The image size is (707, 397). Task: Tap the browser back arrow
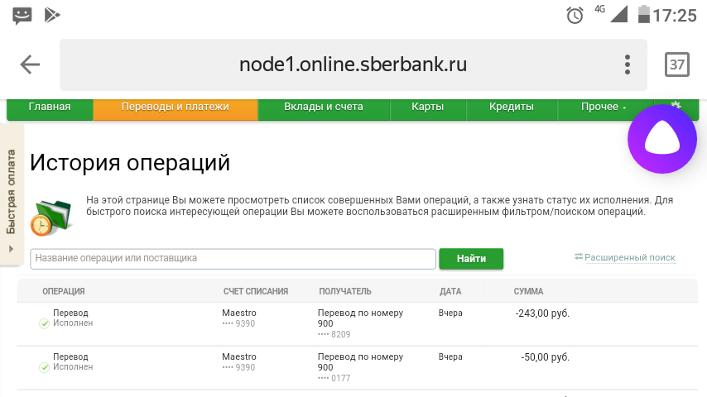(x=30, y=65)
